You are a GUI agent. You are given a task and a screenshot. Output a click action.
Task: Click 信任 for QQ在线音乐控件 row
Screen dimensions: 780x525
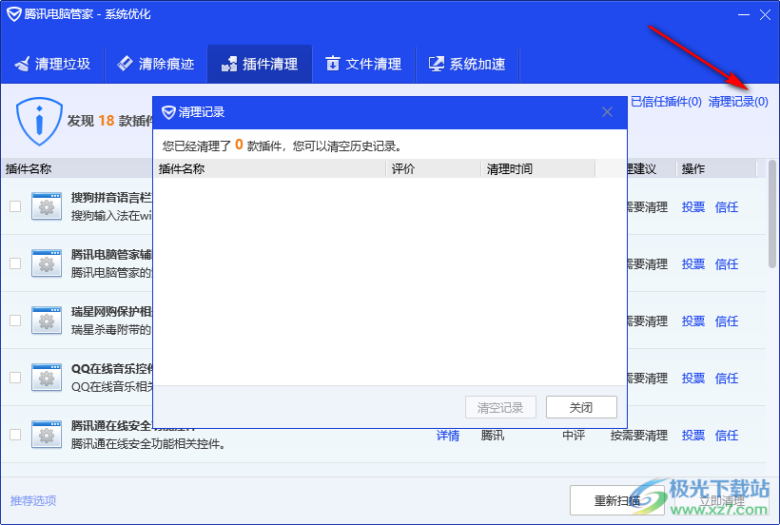(727, 379)
